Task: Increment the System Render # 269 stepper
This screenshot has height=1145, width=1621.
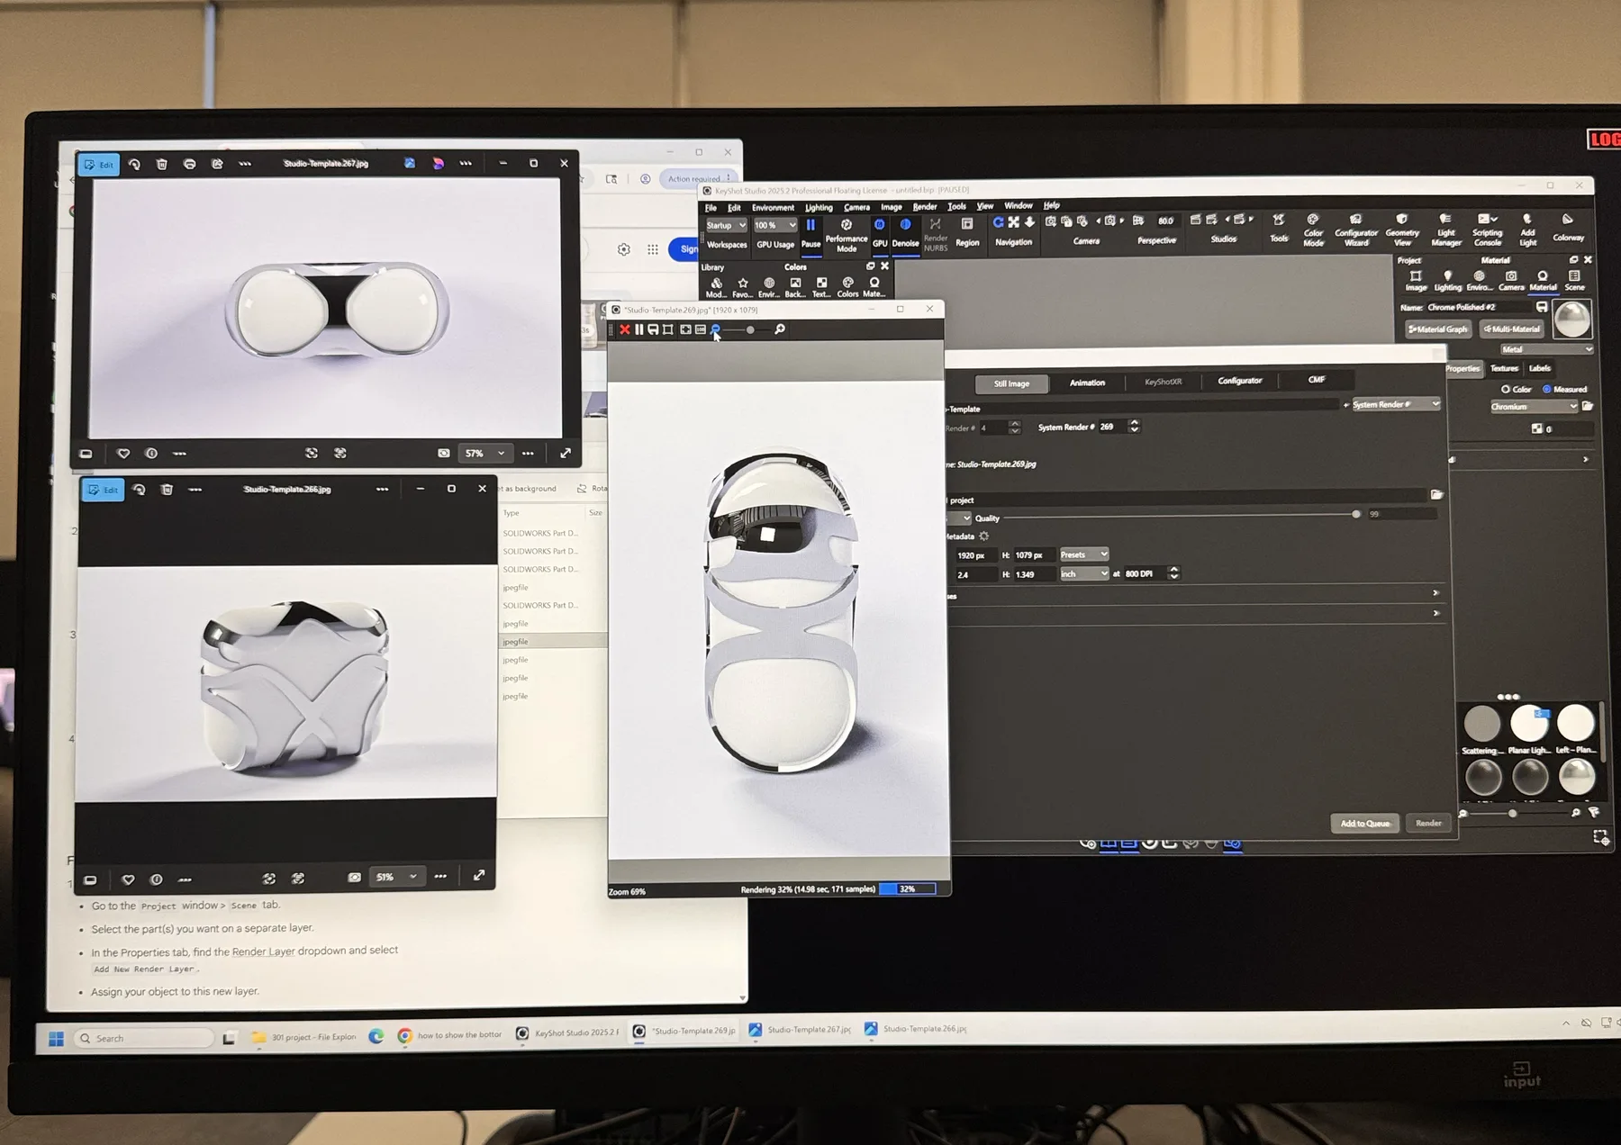Action: [1135, 423]
